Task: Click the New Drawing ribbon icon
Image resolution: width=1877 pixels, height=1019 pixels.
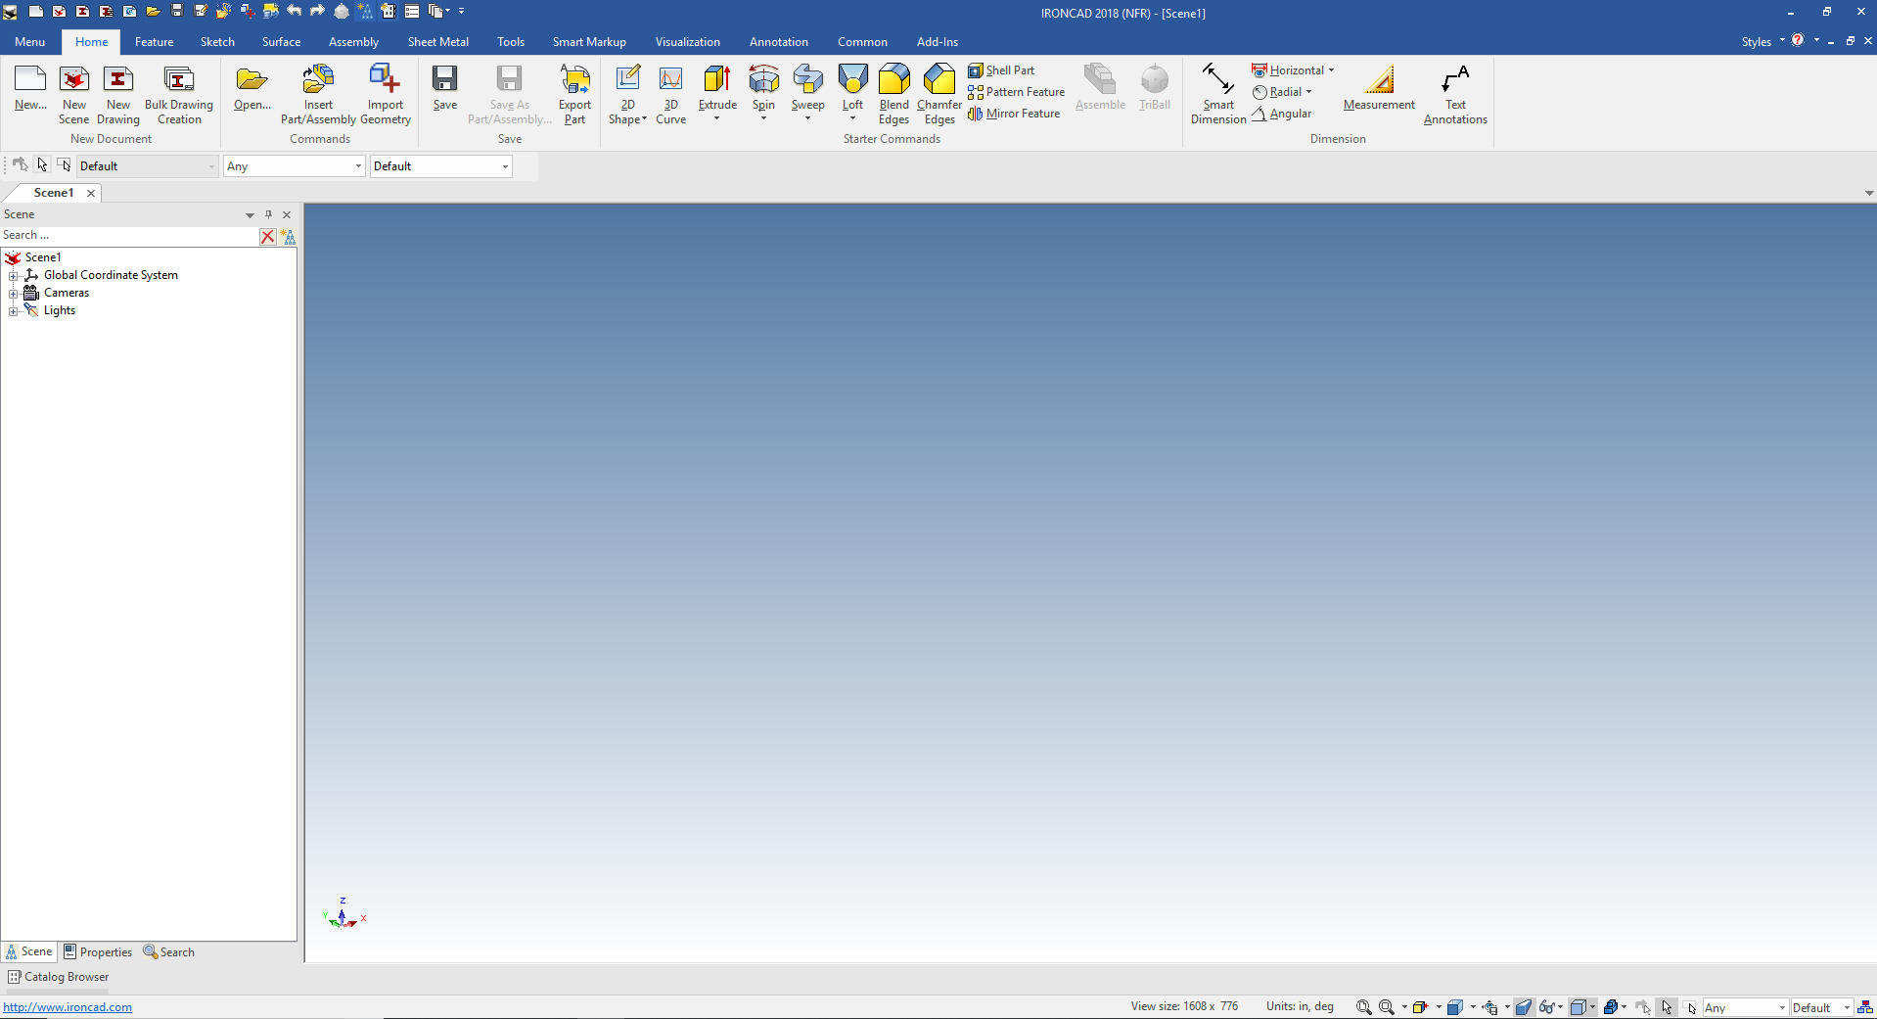Action: pyautogui.click(x=118, y=94)
